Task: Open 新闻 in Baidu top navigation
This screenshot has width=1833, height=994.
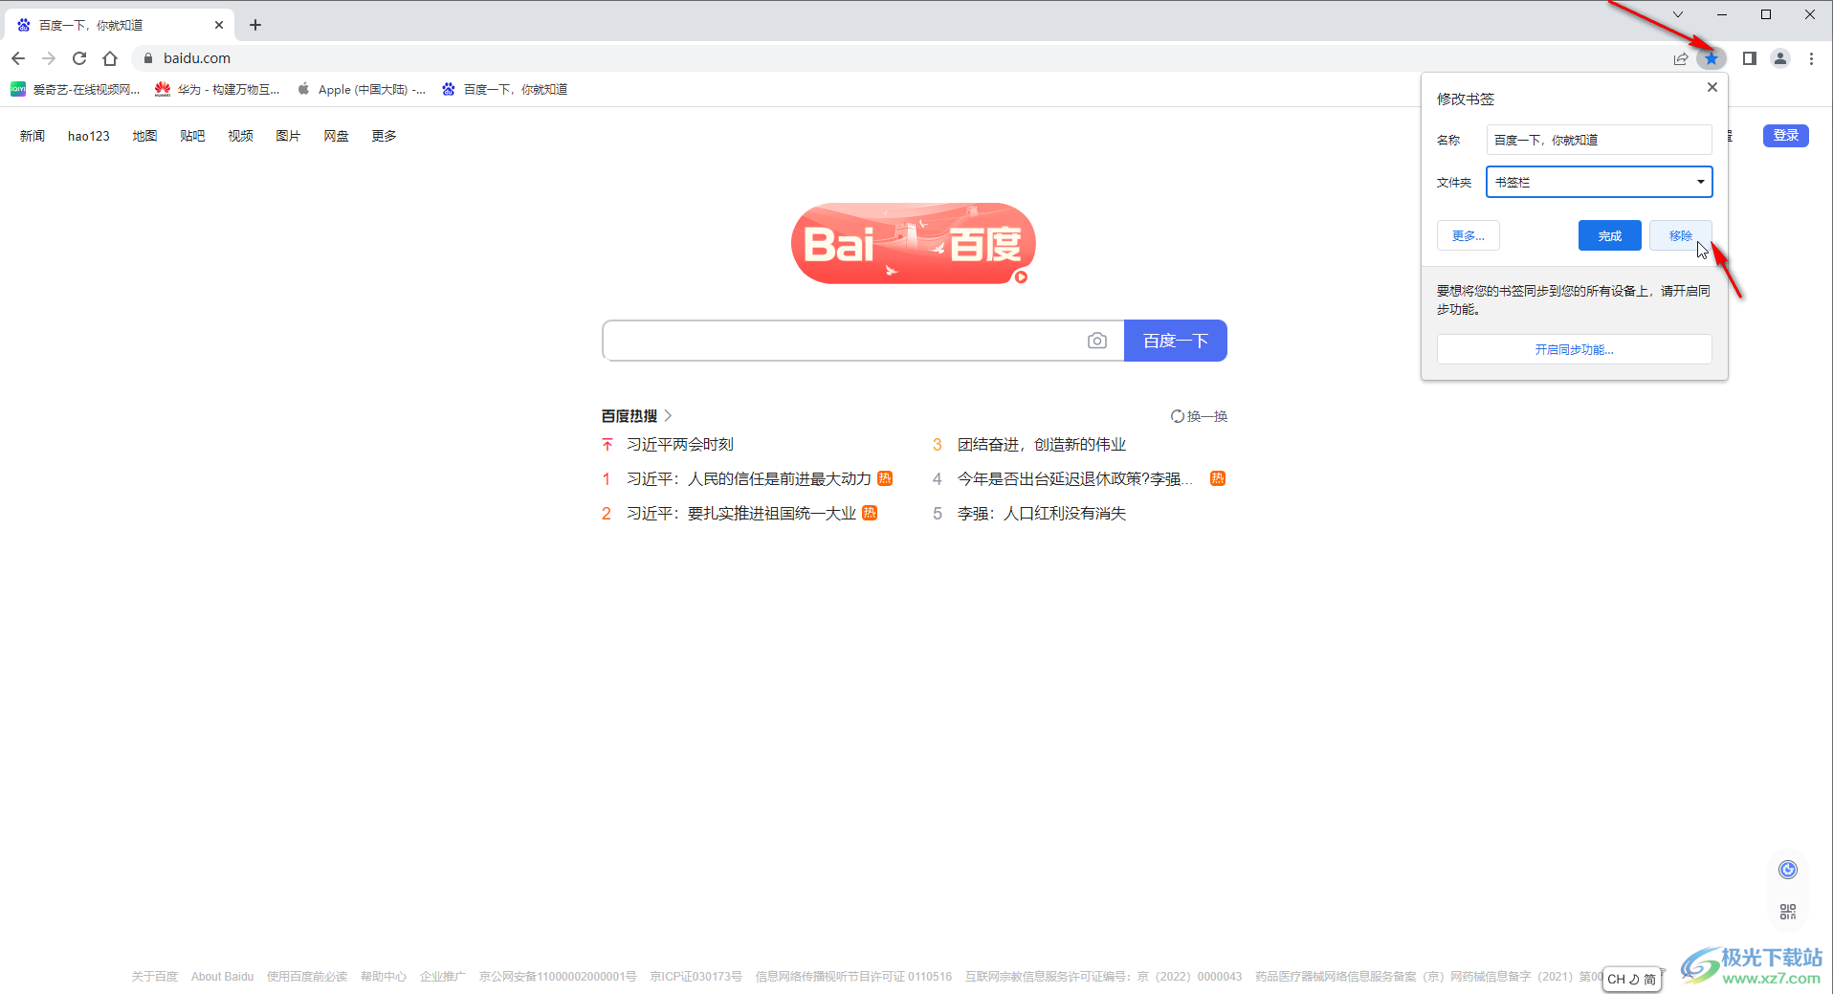Action: click(x=33, y=136)
